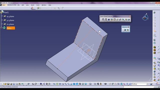The width and height of the screenshot is (160, 90).
Task: Open Formula f(x) tool
Action: (33, 84)
